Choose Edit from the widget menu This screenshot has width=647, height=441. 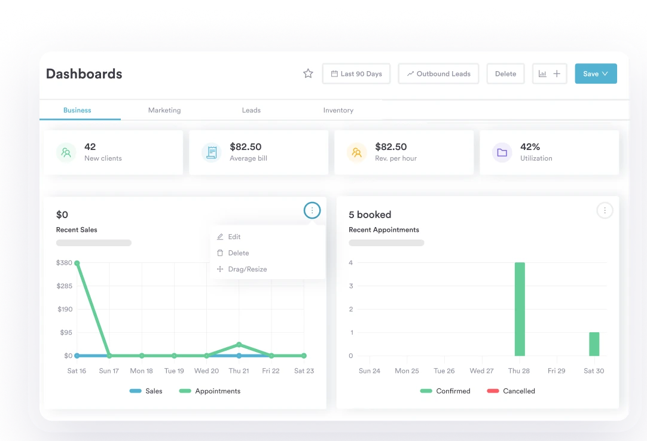(234, 237)
